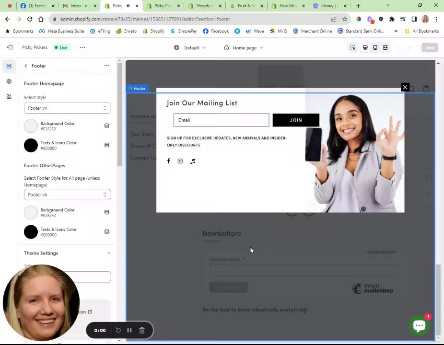444x345 pixels.
Task: Collapse the Theme Settings section
Action: [109, 253]
